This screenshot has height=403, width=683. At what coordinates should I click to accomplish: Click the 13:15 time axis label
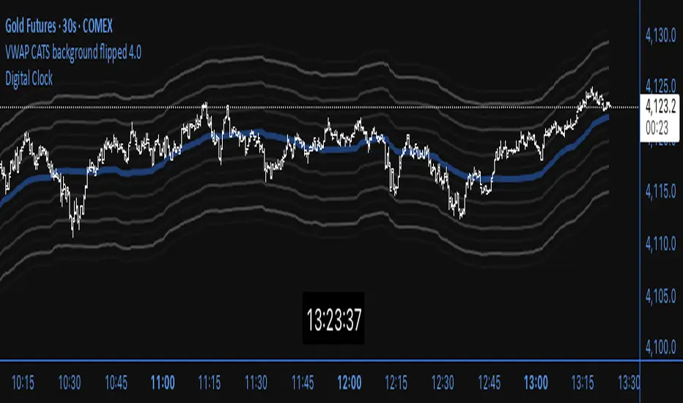click(583, 383)
